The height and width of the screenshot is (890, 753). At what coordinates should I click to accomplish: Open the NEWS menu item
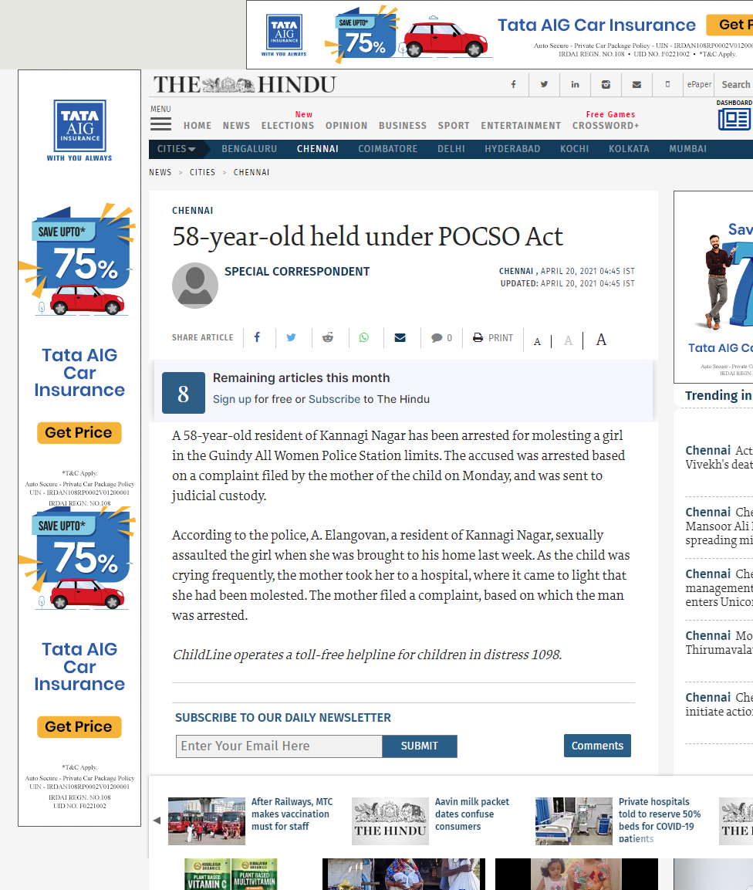236,126
